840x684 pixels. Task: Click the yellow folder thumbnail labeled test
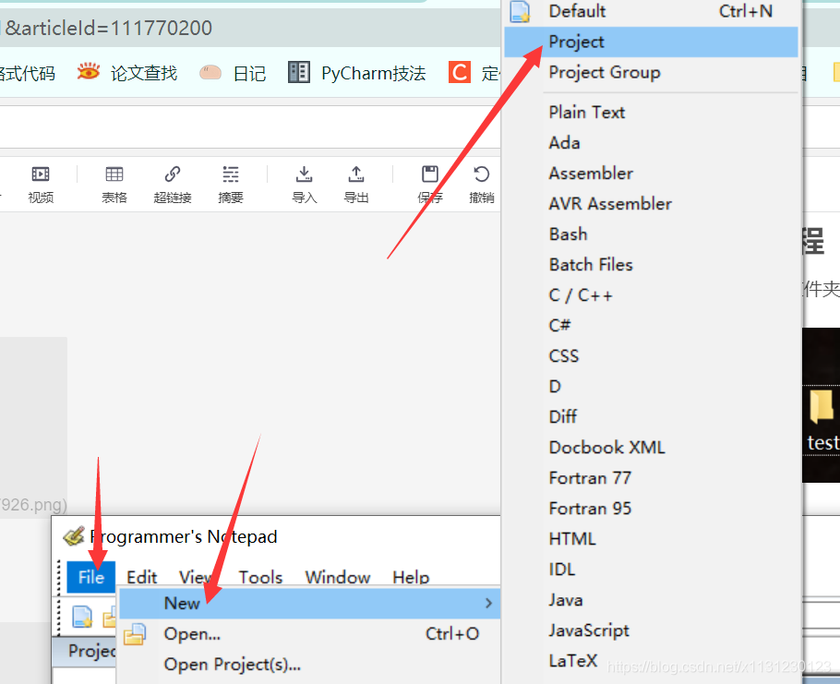(x=822, y=406)
